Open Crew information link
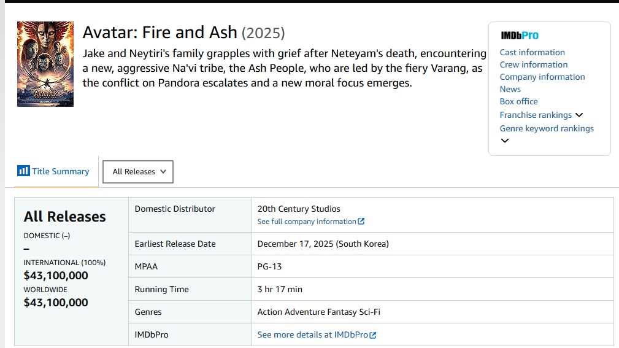 (534, 65)
